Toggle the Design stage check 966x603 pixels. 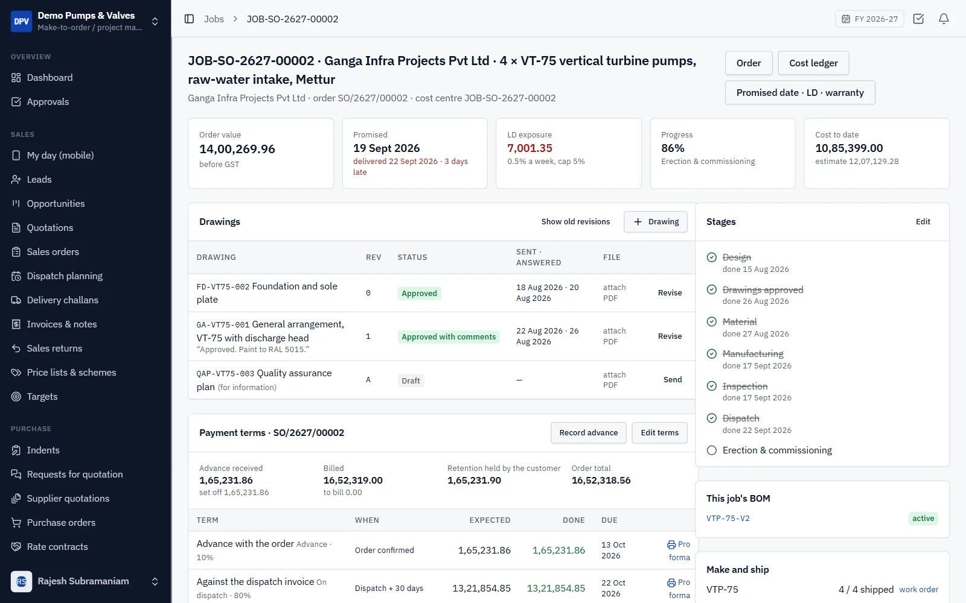coord(712,257)
